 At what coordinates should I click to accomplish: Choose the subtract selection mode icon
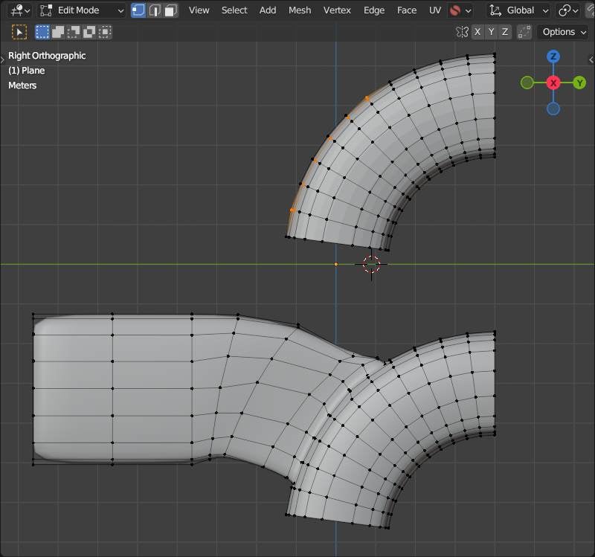point(74,32)
